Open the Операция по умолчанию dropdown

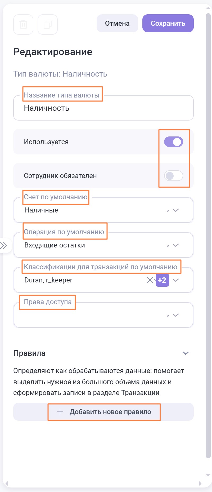(x=176, y=245)
